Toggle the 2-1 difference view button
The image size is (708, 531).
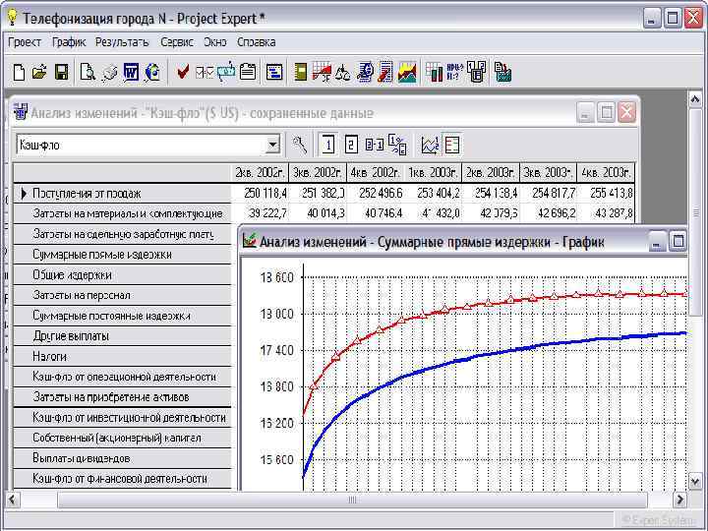click(x=375, y=145)
